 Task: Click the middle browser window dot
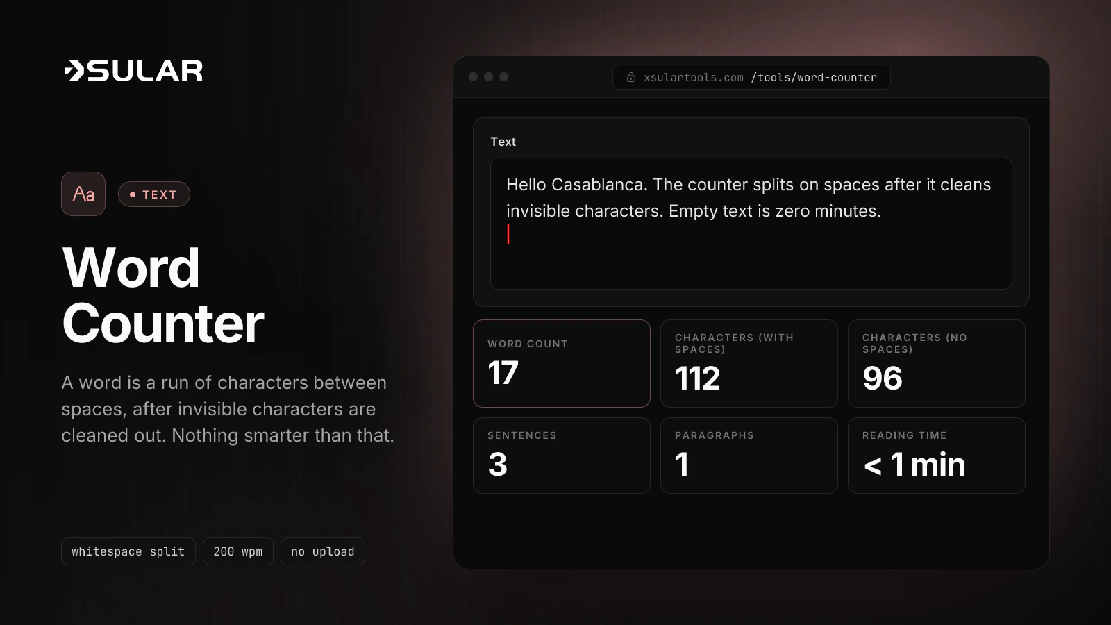click(489, 77)
